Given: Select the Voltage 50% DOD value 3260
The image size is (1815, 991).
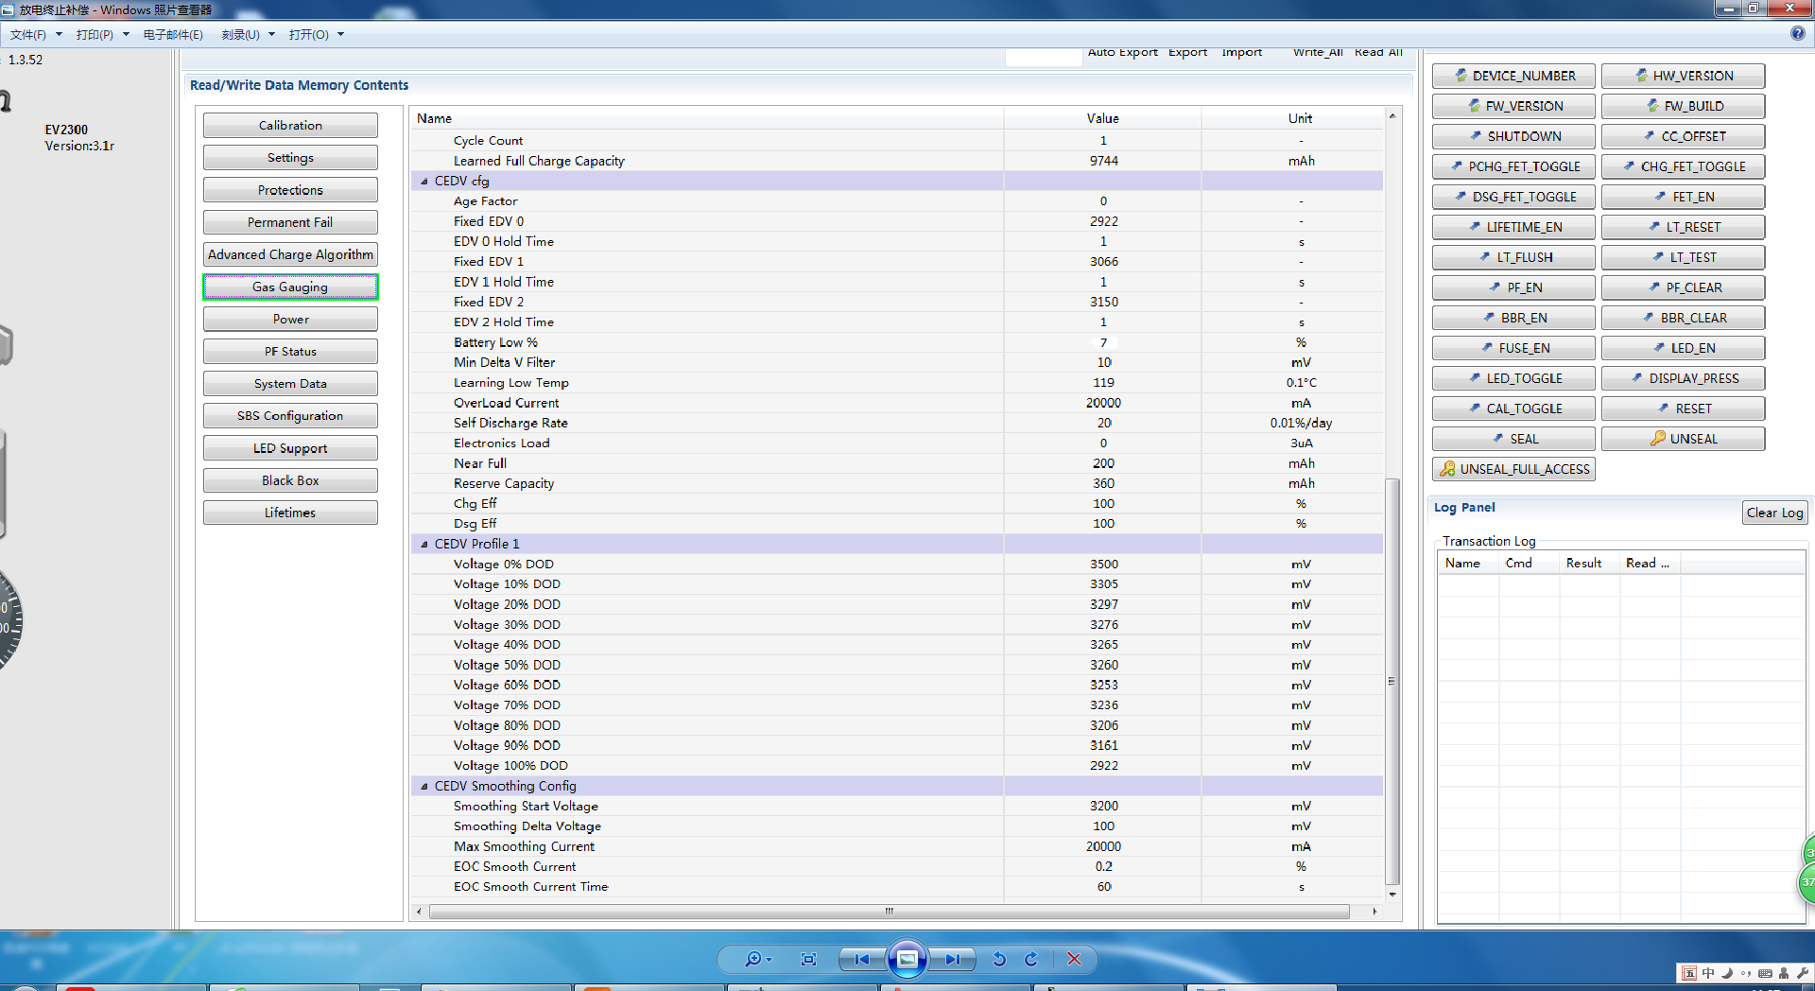Looking at the screenshot, I should click(1103, 665).
